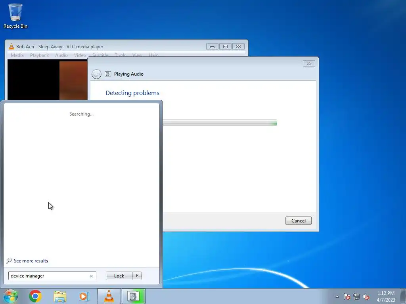This screenshot has width=406, height=304.
Task: Clear the device manager search text
Action: [91, 276]
